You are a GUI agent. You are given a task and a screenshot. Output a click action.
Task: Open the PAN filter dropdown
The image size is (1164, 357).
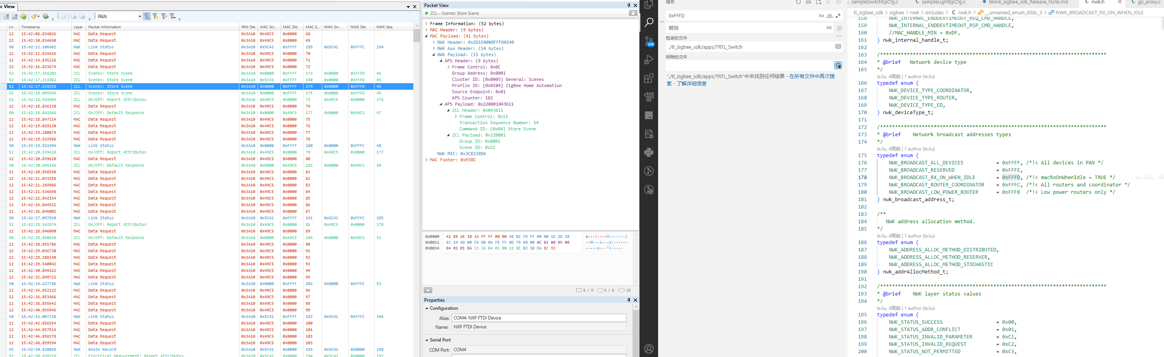tap(139, 16)
